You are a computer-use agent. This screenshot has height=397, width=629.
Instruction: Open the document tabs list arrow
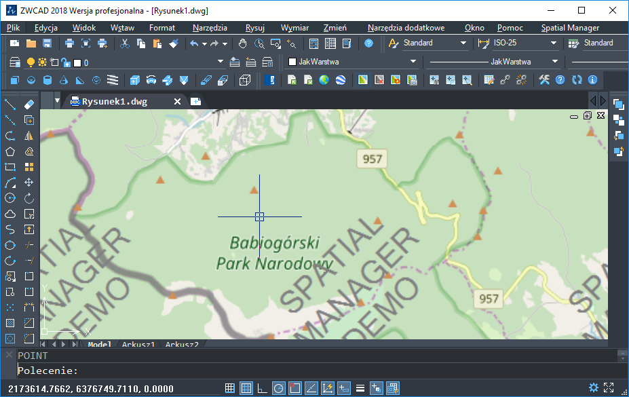pyautogui.click(x=58, y=100)
